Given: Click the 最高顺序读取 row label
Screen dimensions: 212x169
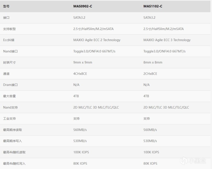Looking at the screenshot, I should (x=12, y=130).
